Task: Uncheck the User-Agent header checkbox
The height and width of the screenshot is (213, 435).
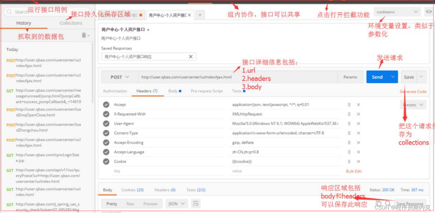Action: pyautogui.click(x=106, y=124)
